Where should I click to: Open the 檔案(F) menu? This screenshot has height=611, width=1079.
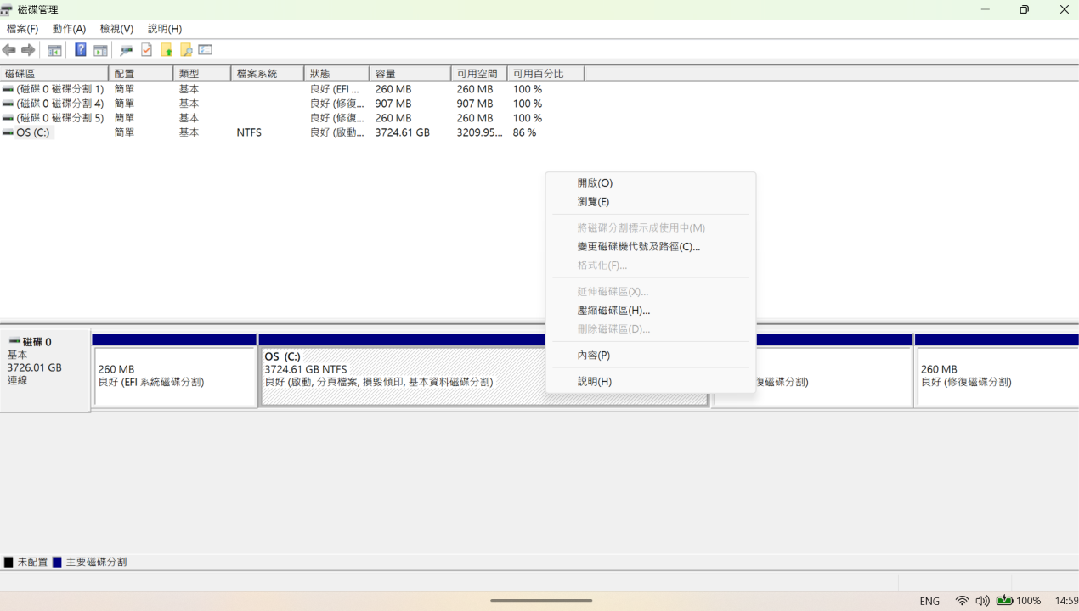point(23,29)
